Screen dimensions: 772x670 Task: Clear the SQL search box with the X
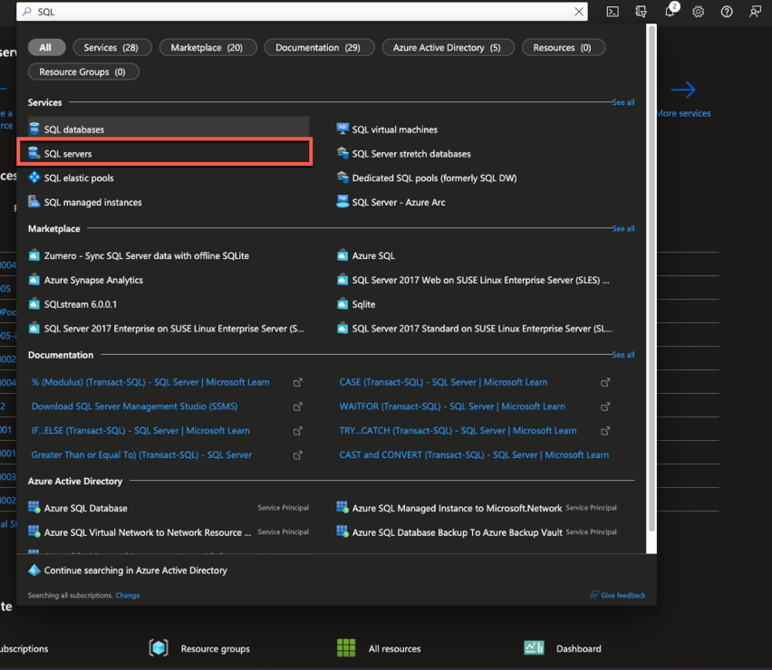click(578, 11)
